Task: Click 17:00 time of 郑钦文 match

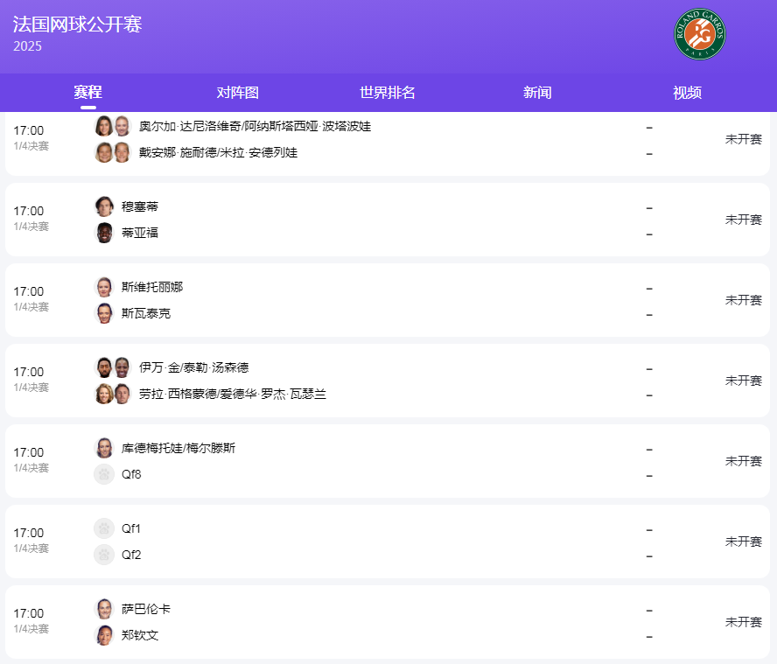Action: click(x=29, y=613)
